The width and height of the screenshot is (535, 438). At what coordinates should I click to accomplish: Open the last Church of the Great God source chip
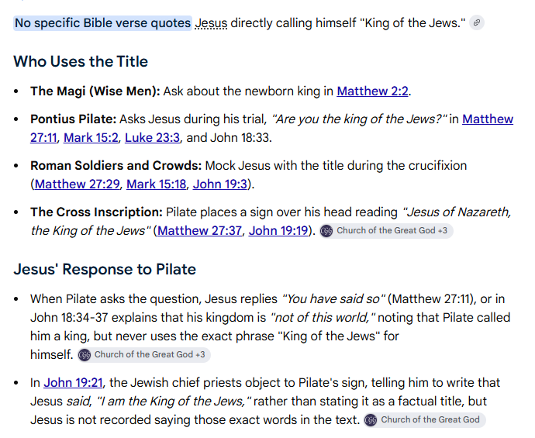424,419
